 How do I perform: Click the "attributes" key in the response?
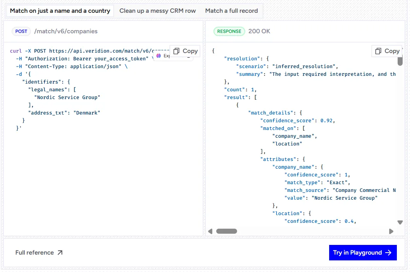tap(278, 159)
